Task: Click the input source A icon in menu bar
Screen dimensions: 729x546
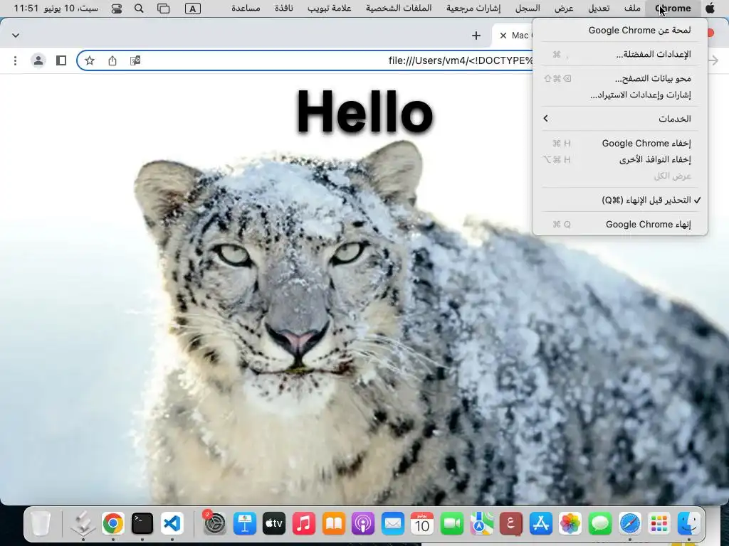Action: click(192, 9)
